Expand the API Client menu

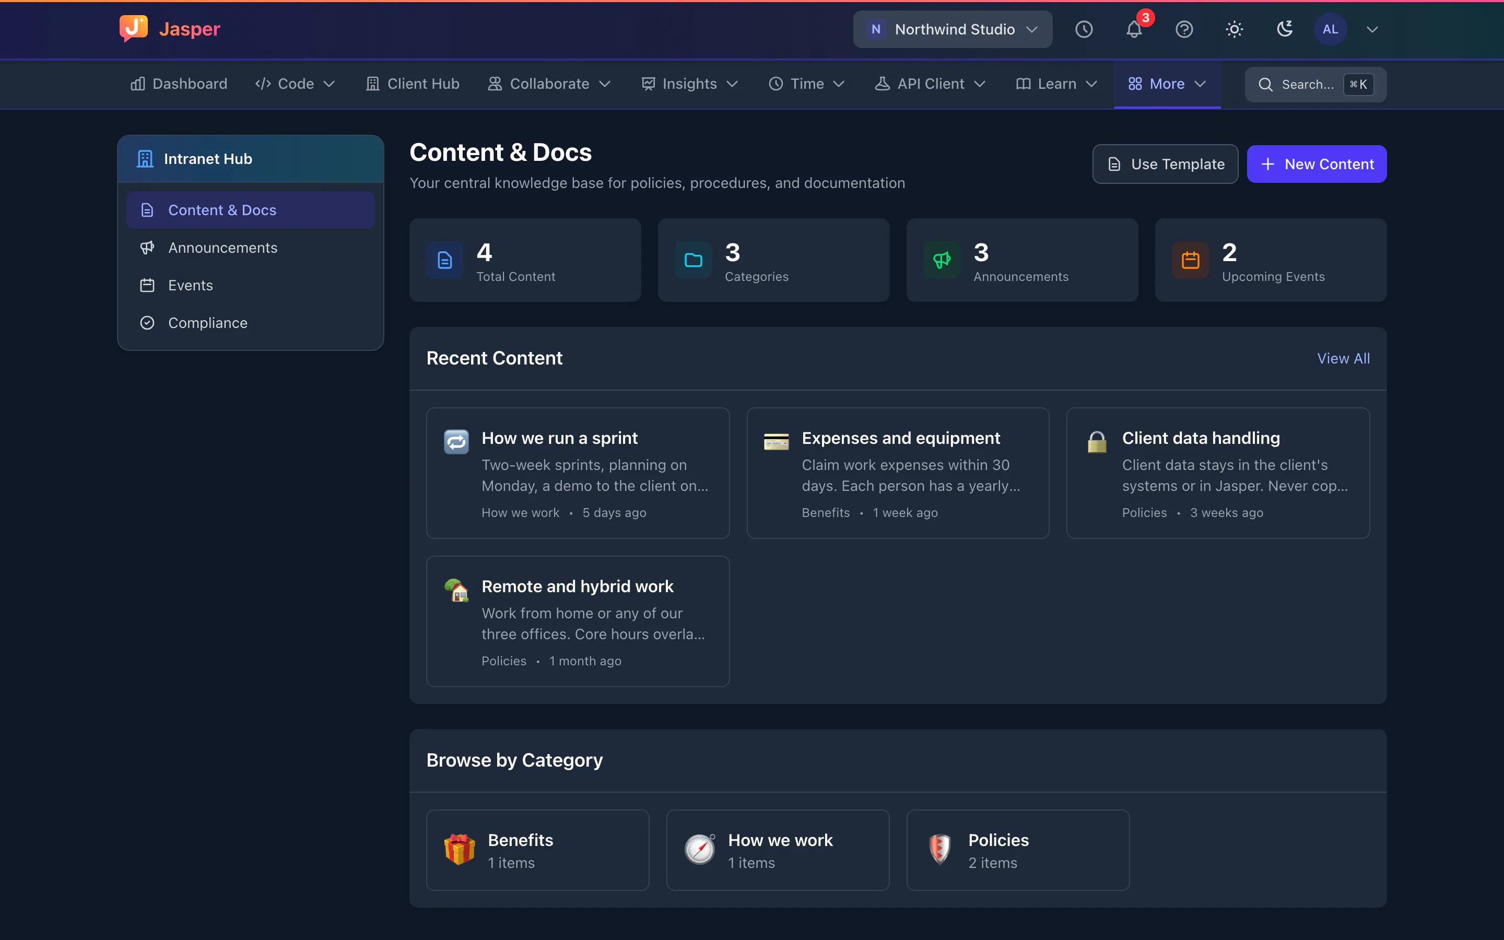[931, 84]
